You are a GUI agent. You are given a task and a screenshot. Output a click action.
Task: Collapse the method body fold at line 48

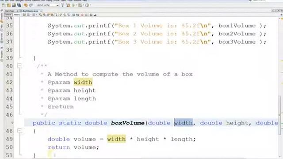coord(19,131)
